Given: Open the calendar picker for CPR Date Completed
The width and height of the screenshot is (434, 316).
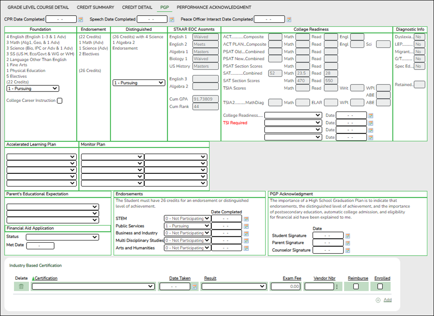Looking at the screenshot, I should coord(80,19).
